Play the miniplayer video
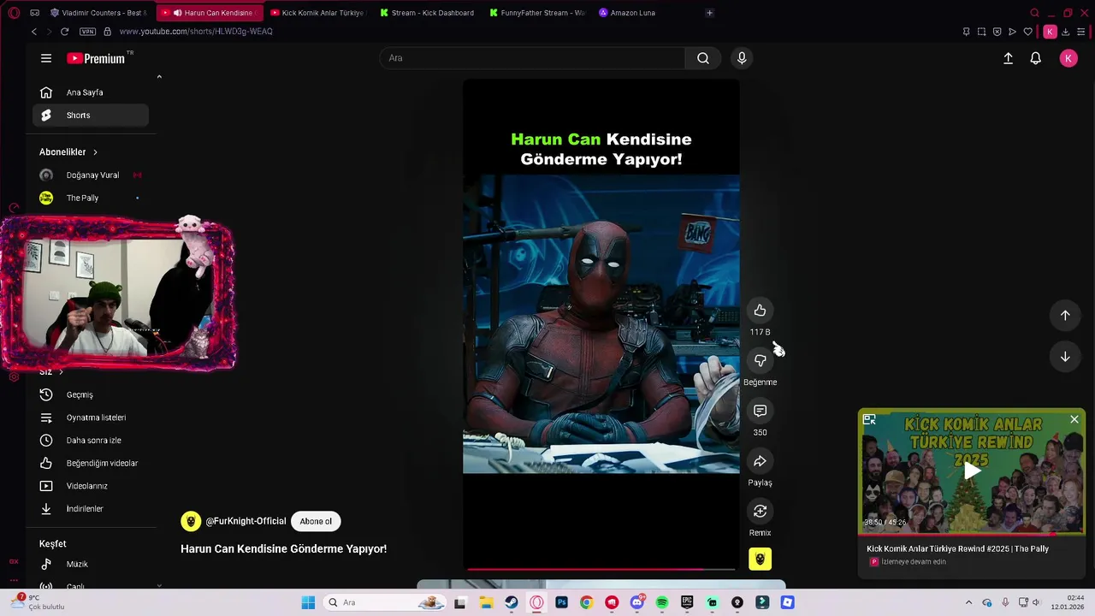The image size is (1095, 616). [x=973, y=471]
